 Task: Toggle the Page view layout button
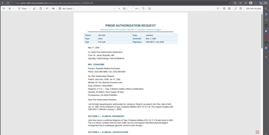coord(41,9)
